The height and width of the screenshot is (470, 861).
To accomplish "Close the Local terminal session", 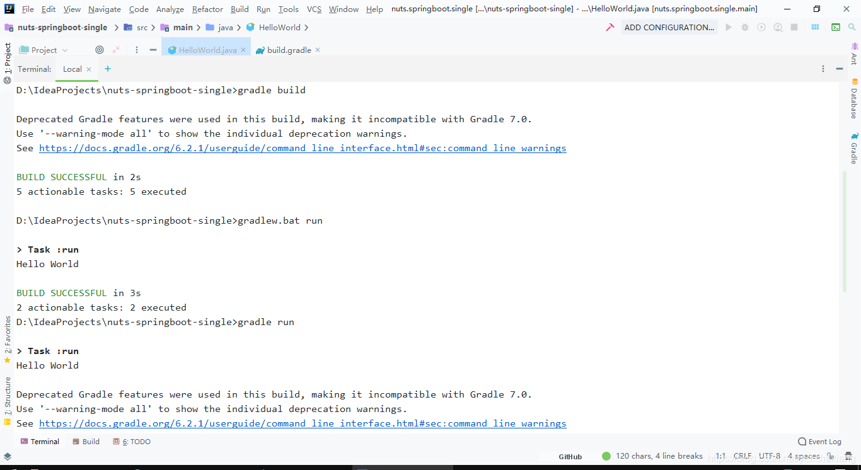I will pyautogui.click(x=89, y=69).
